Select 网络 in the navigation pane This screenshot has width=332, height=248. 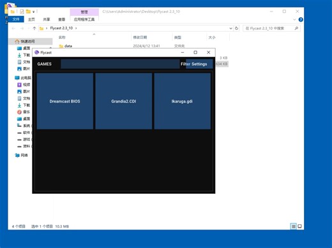(24, 155)
